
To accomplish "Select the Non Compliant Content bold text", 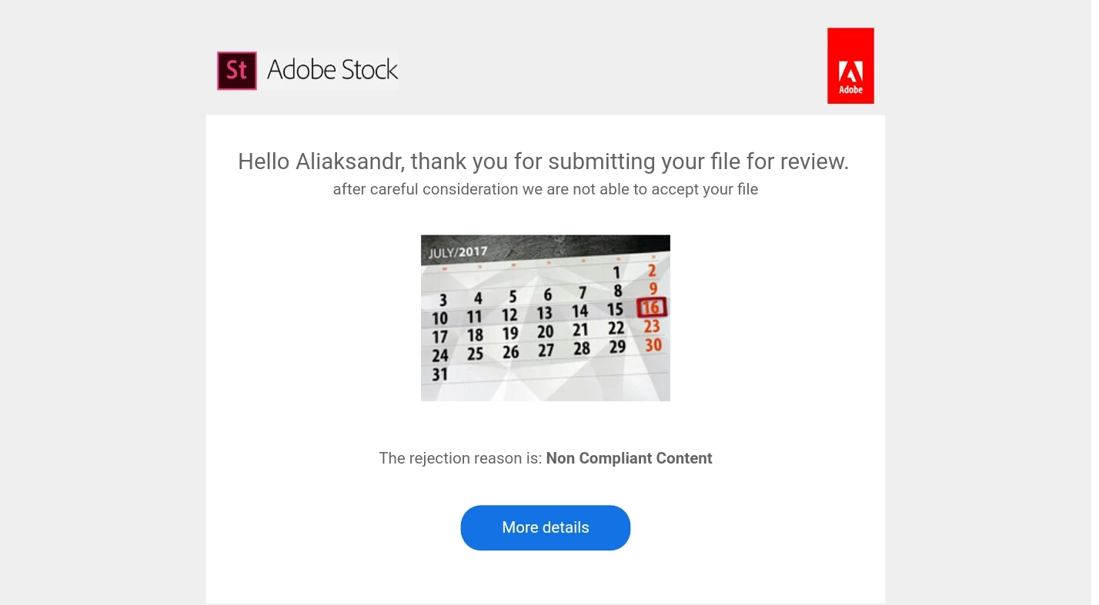I will coord(630,458).
